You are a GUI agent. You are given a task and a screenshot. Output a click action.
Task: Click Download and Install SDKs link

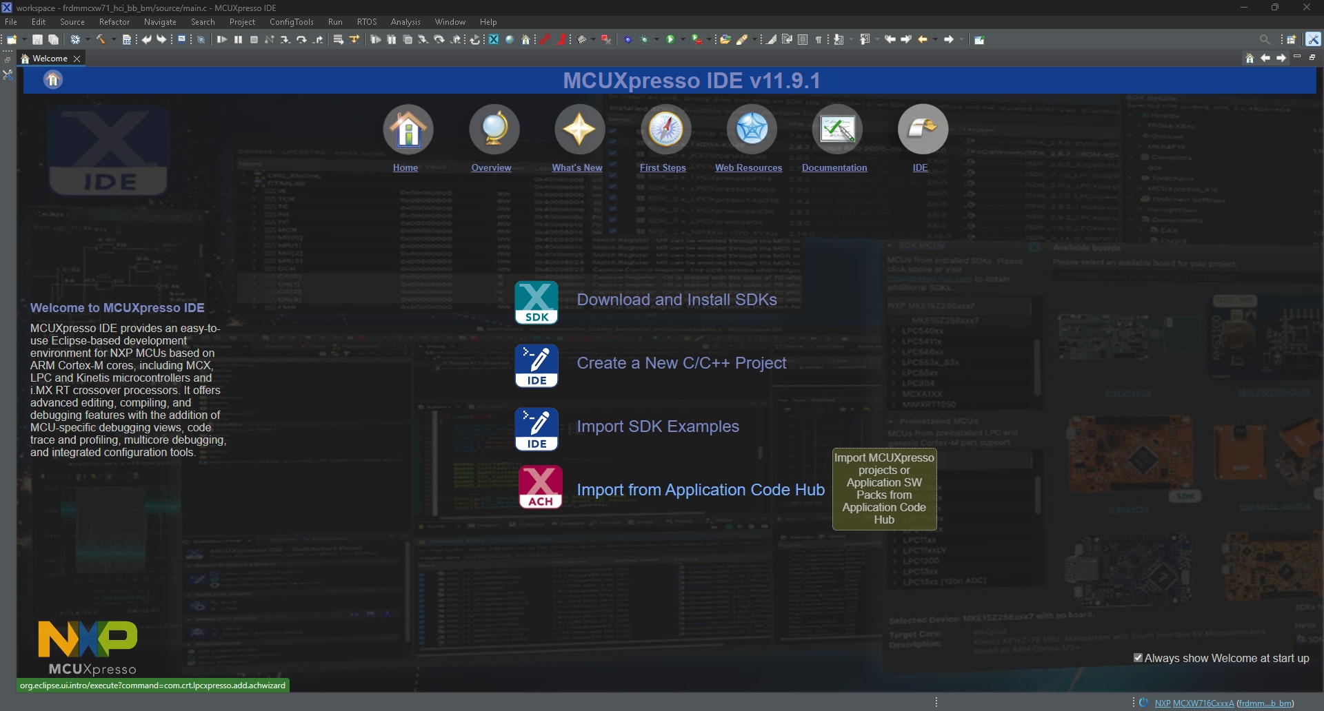[x=676, y=300]
